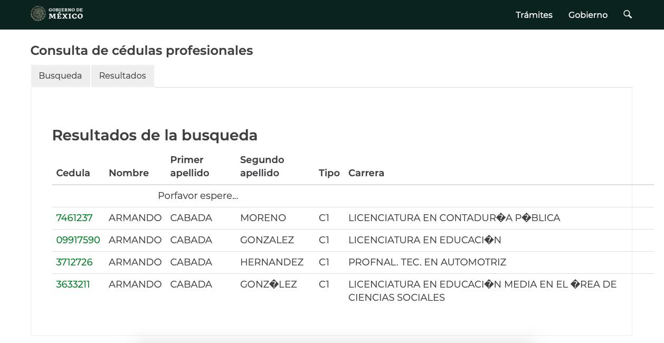This screenshot has width=664, height=343.
Task: Click the Carrera column header
Action: 366,173
